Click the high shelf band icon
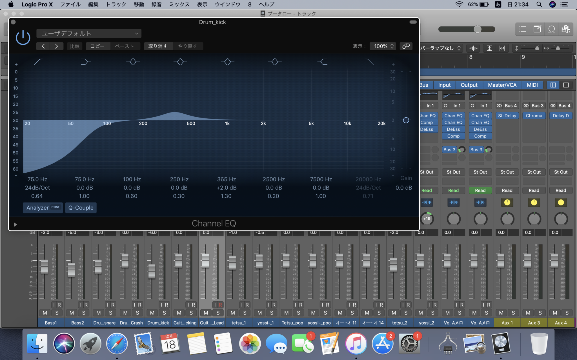Viewport: 577px width, 360px height. pyautogui.click(x=322, y=62)
